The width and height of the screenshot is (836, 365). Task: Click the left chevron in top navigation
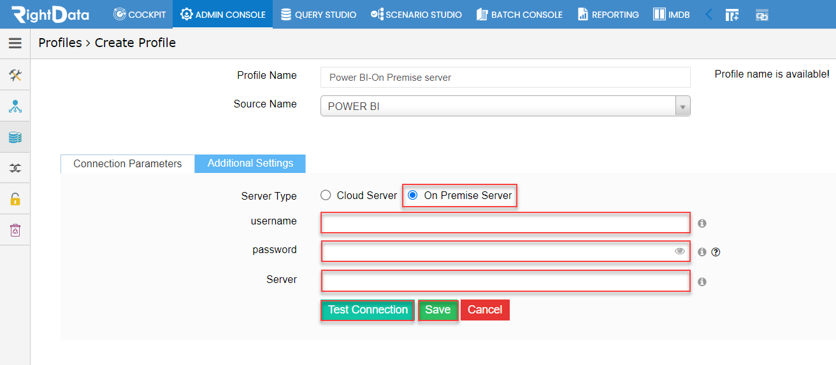pyautogui.click(x=709, y=14)
